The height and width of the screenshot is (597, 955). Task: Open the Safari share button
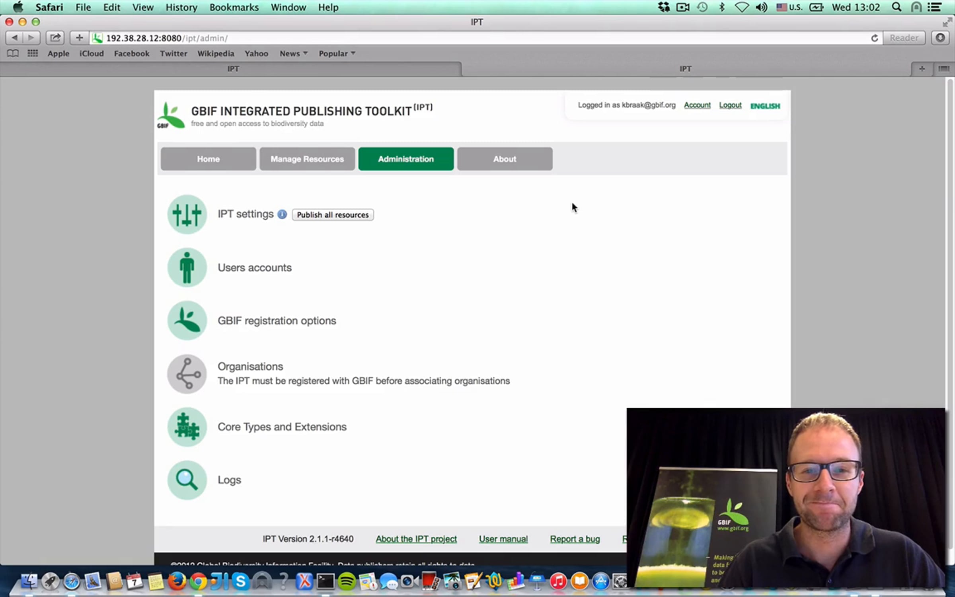point(55,38)
